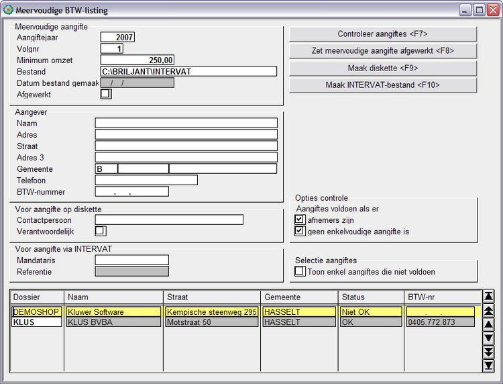Click the 'Kluwer Software' name cell
This screenshot has width=503, height=384.
pos(113,311)
